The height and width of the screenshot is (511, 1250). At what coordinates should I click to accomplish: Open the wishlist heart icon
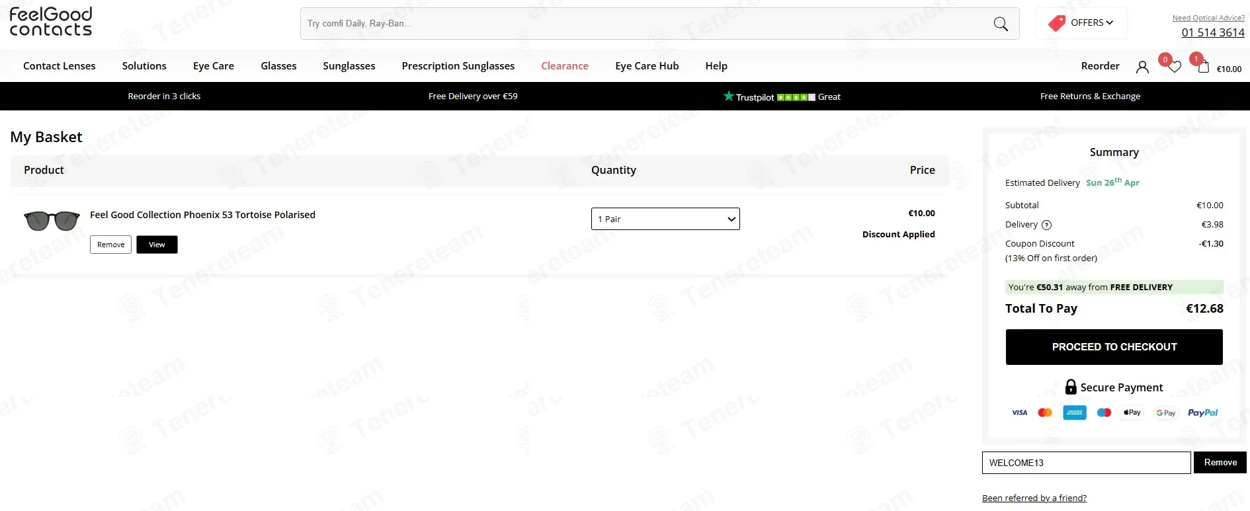(1175, 67)
